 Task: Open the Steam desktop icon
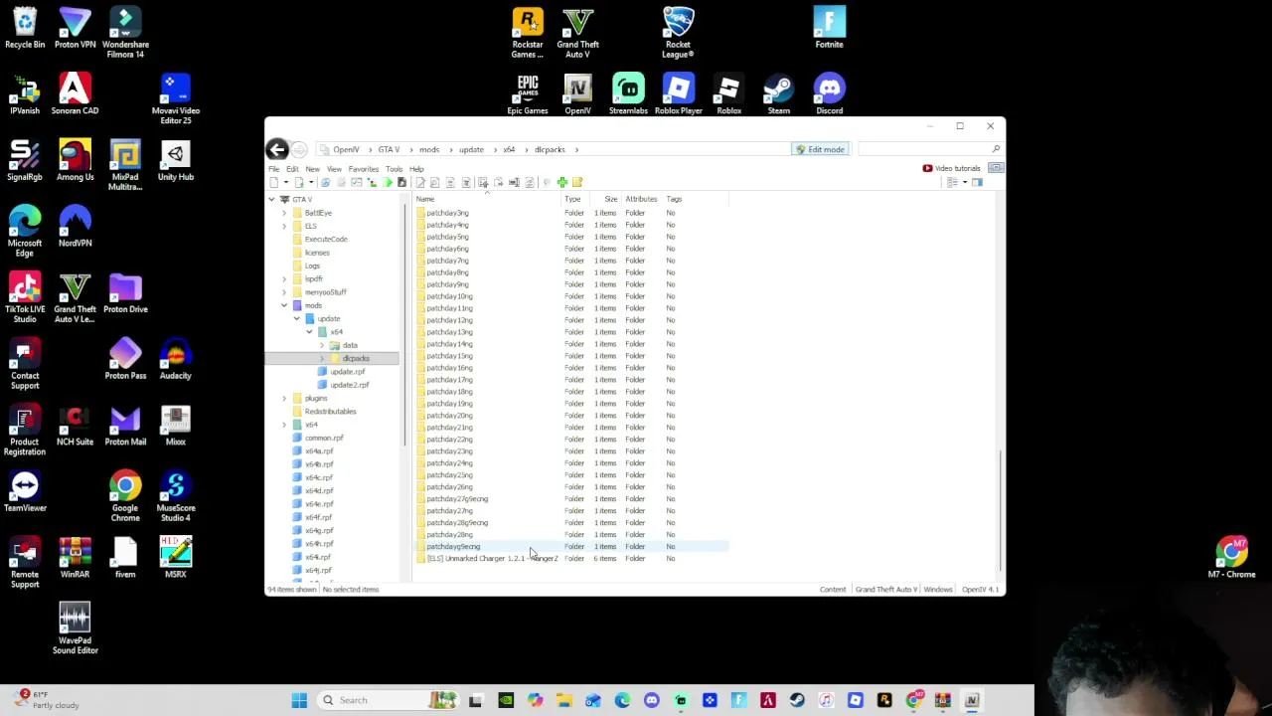click(778, 94)
